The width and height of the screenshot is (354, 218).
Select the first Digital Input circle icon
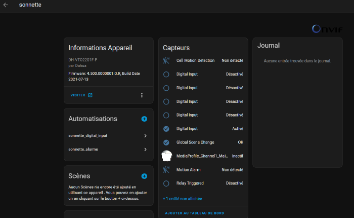(166, 74)
